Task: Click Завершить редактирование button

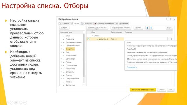Action: (143, 90)
